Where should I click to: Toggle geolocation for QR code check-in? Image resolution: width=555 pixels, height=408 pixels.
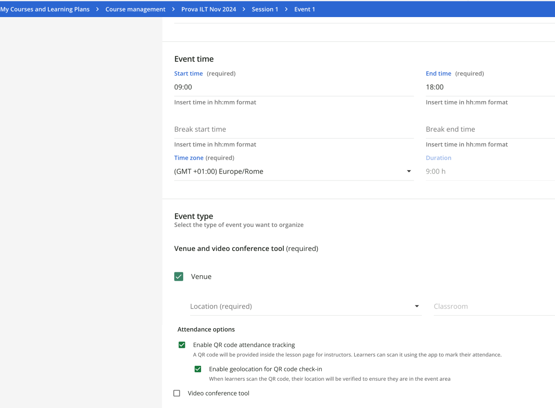point(198,369)
